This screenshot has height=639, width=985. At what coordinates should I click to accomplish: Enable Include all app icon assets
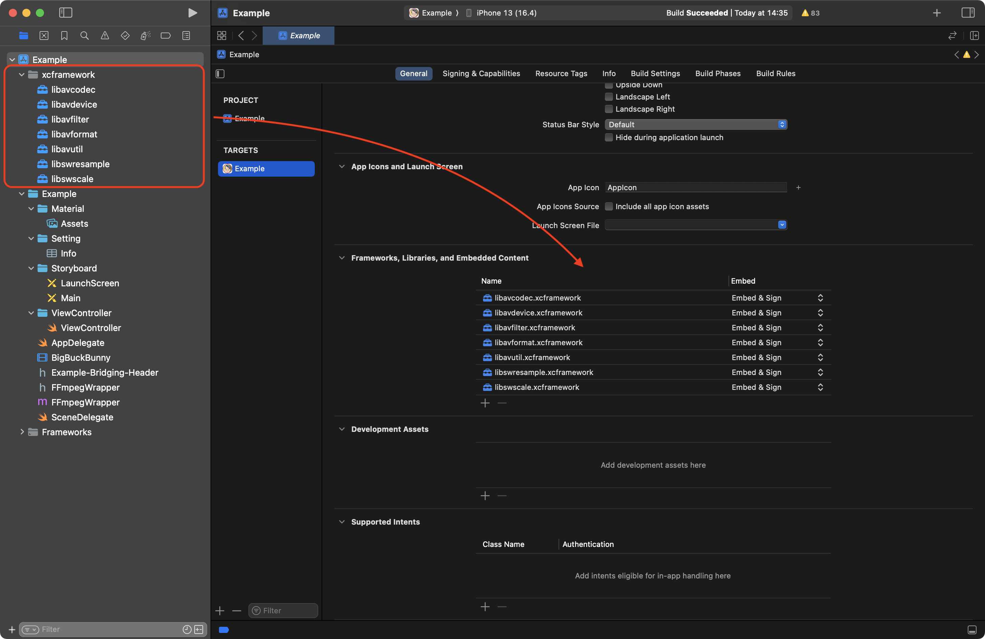click(609, 206)
